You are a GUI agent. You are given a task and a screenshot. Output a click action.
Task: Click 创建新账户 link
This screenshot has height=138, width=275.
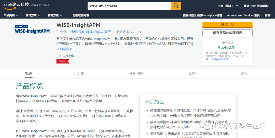click(264, 6)
